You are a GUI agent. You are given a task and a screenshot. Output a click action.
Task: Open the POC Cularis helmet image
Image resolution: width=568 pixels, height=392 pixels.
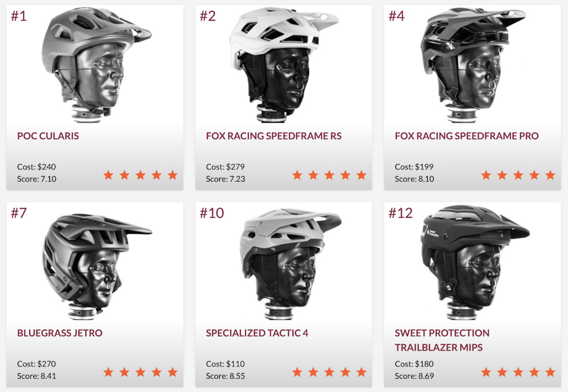[97, 65]
